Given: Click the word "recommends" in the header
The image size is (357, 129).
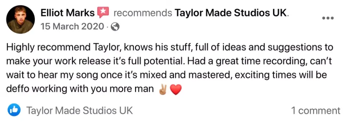Looking at the screenshot, I should tap(143, 13).
